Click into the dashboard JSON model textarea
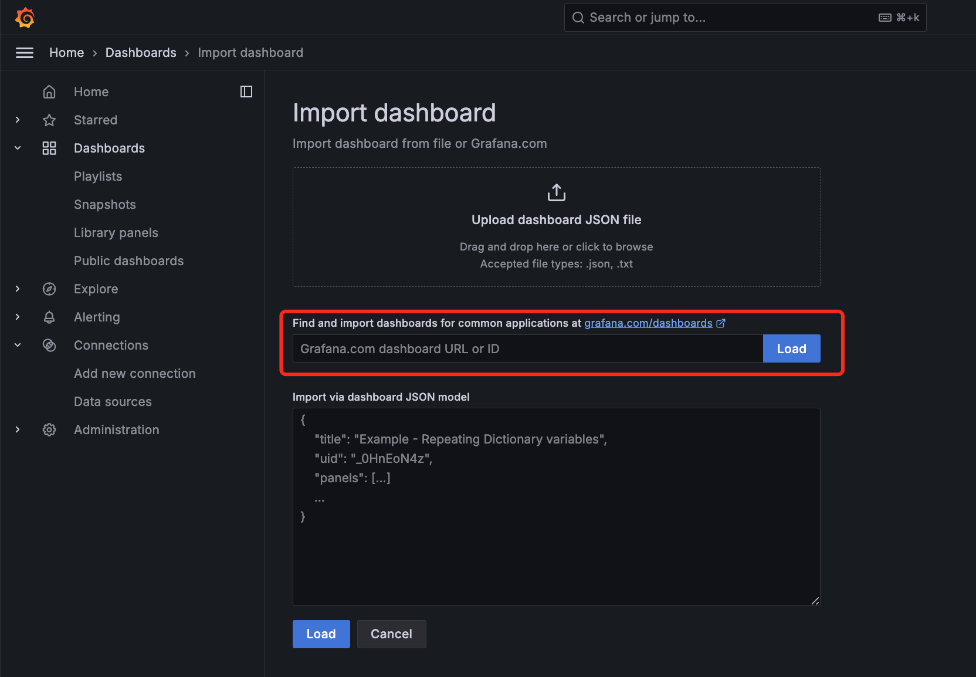976x677 pixels. click(557, 507)
